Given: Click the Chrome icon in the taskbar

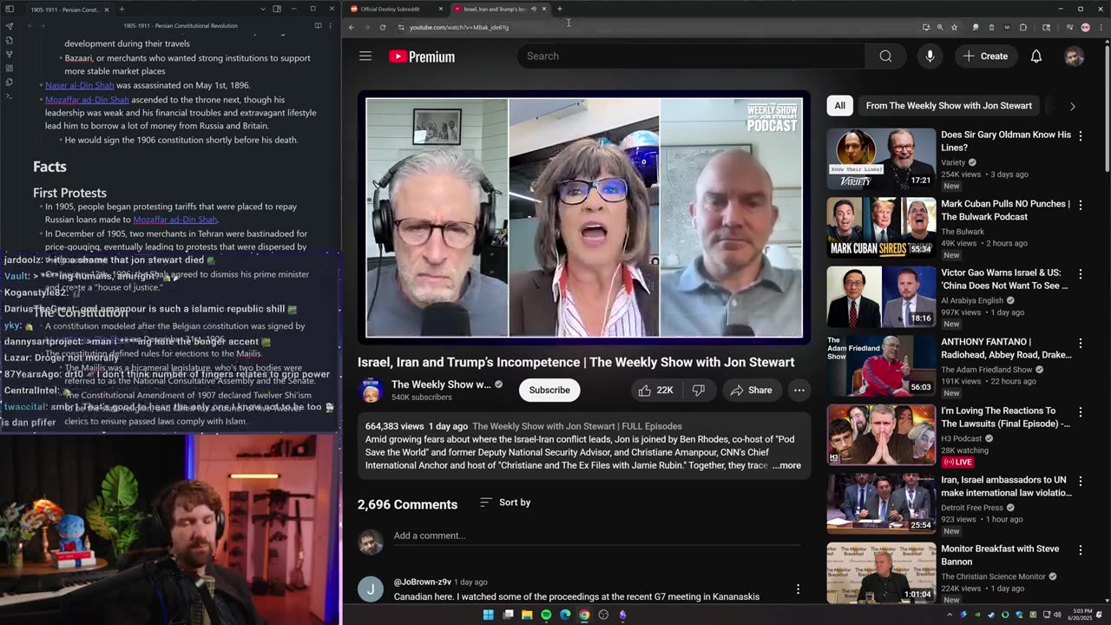Looking at the screenshot, I should [584, 615].
